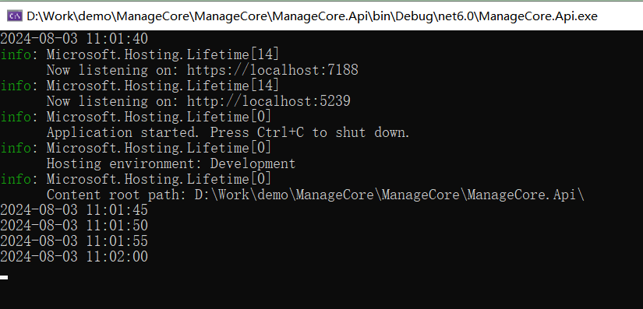Click the word Development in hosting environment line

[x=253, y=163]
